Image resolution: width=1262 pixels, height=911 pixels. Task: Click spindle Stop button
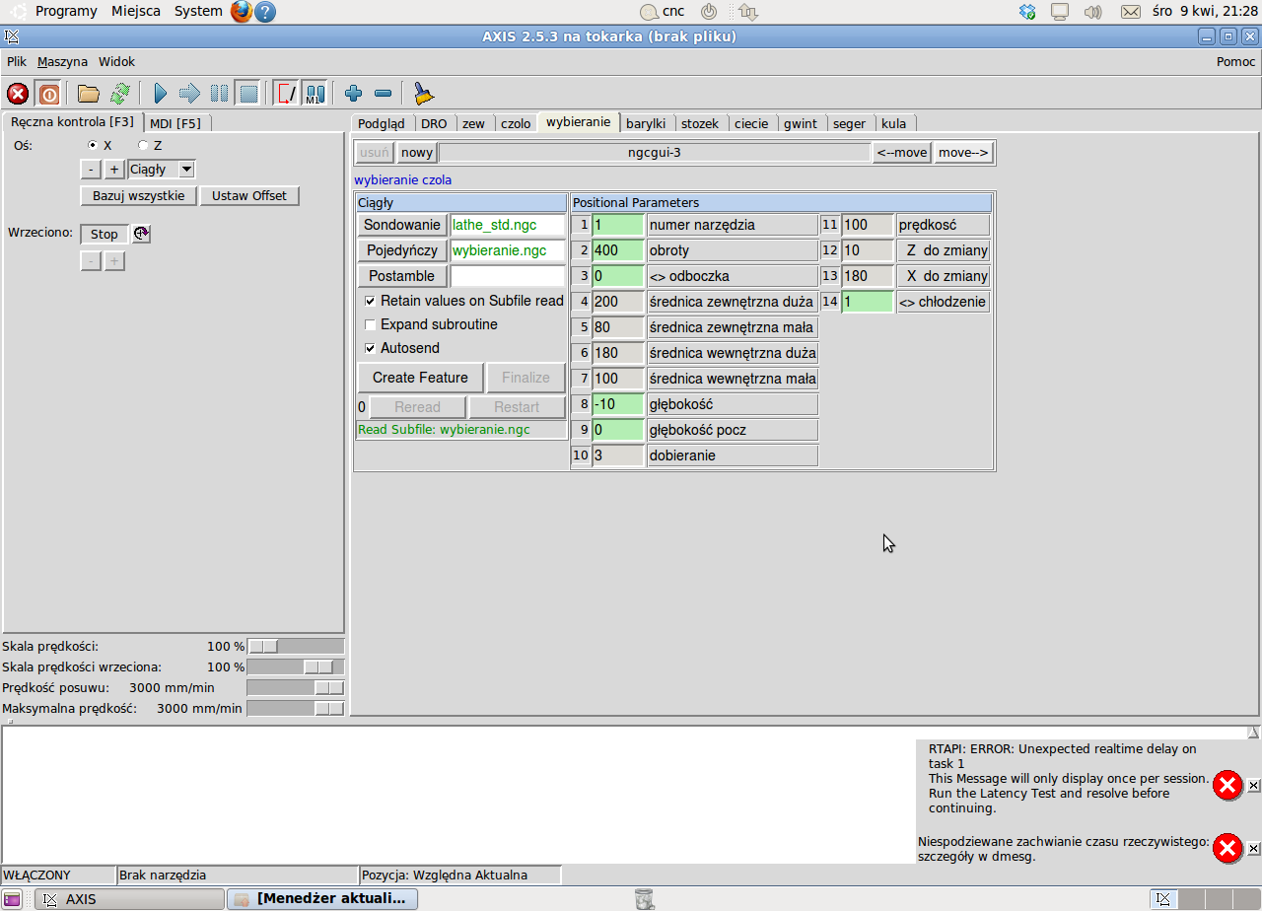[x=105, y=234]
